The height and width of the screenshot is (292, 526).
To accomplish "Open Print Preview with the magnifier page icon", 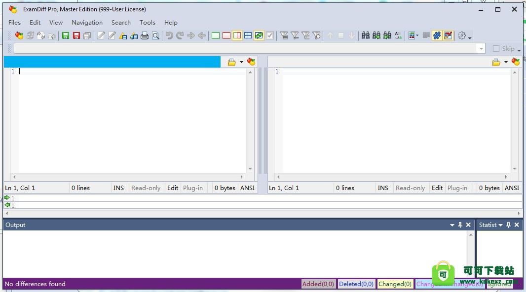I will point(155,35).
